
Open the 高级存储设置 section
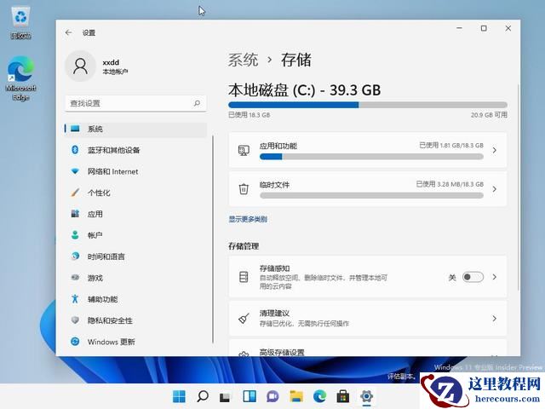click(x=368, y=349)
